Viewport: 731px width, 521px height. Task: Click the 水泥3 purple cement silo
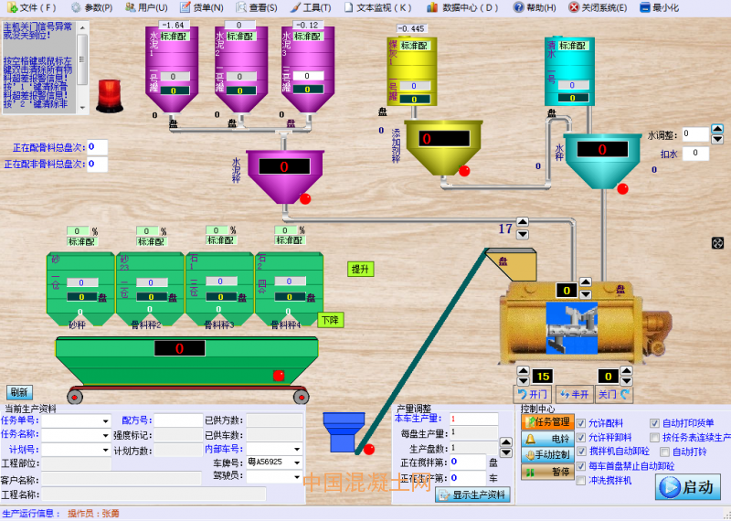point(308,70)
